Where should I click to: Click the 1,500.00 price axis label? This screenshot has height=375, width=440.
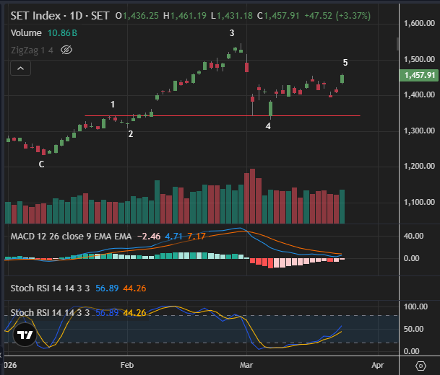(x=419, y=59)
